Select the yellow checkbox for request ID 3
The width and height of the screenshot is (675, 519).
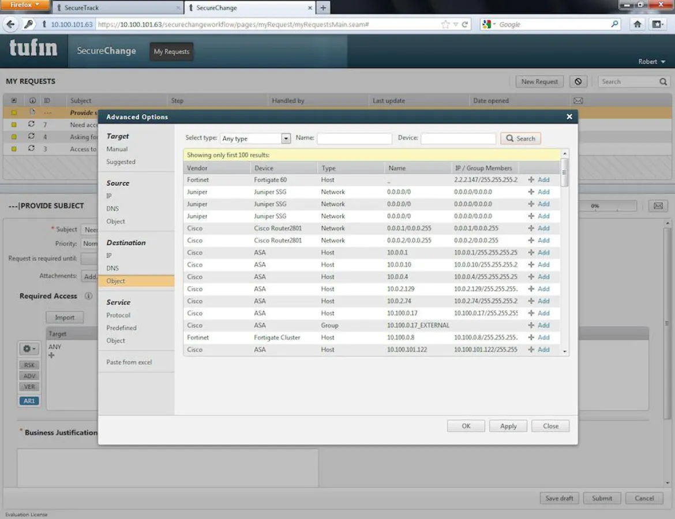click(14, 149)
